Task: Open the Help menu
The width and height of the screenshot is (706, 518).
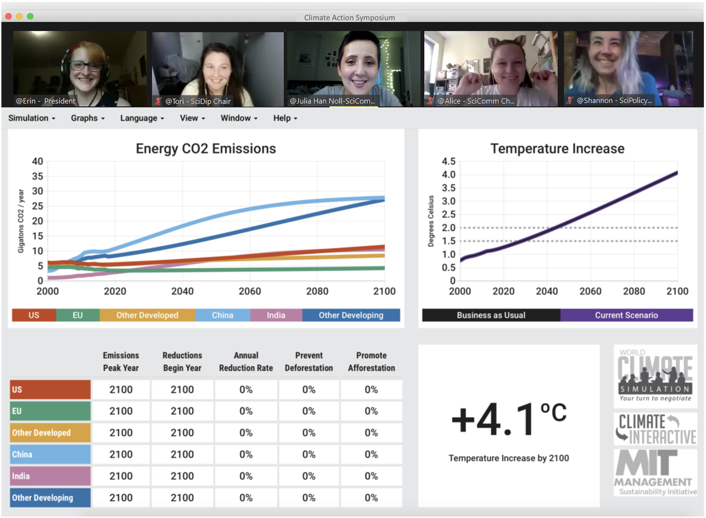Action: pyautogui.click(x=285, y=118)
